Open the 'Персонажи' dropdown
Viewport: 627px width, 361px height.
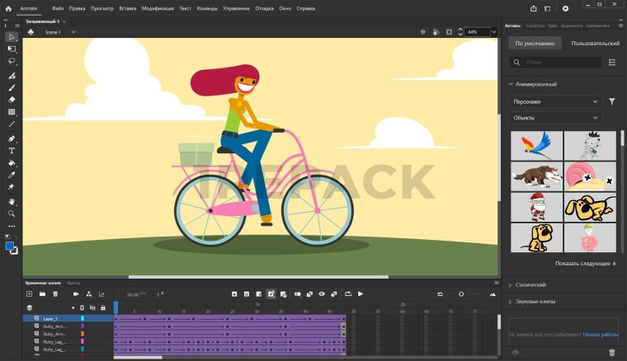pyautogui.click(x=555, y=101)
